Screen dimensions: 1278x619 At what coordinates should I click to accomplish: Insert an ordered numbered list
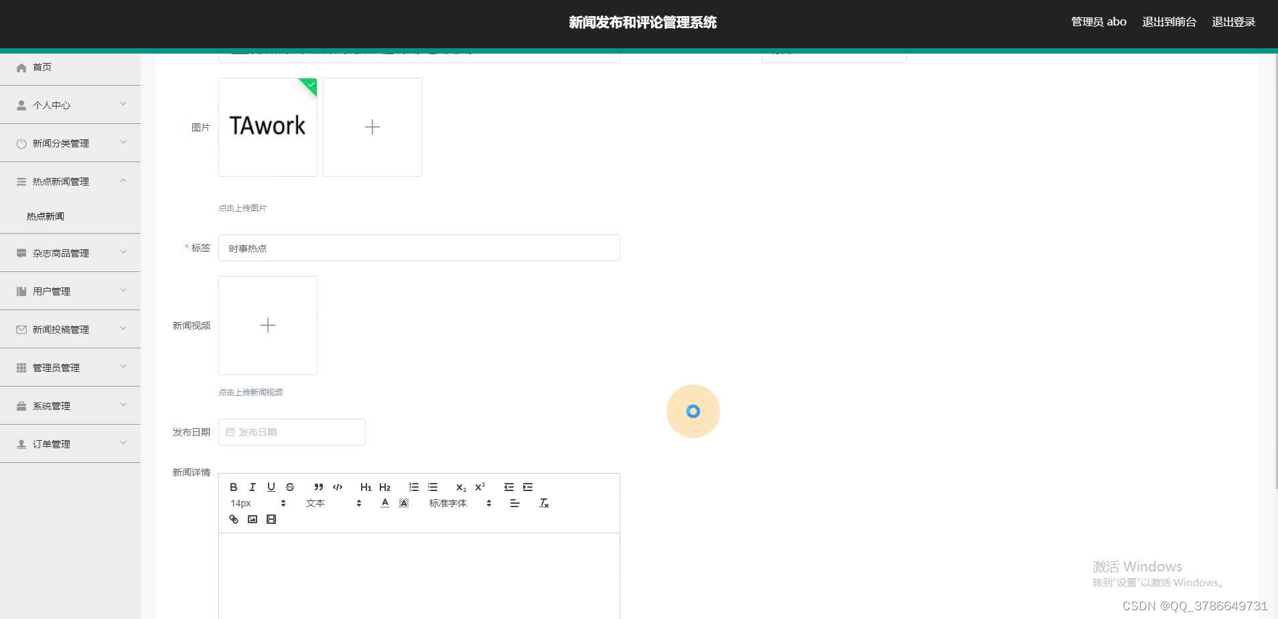pos(414,487)
